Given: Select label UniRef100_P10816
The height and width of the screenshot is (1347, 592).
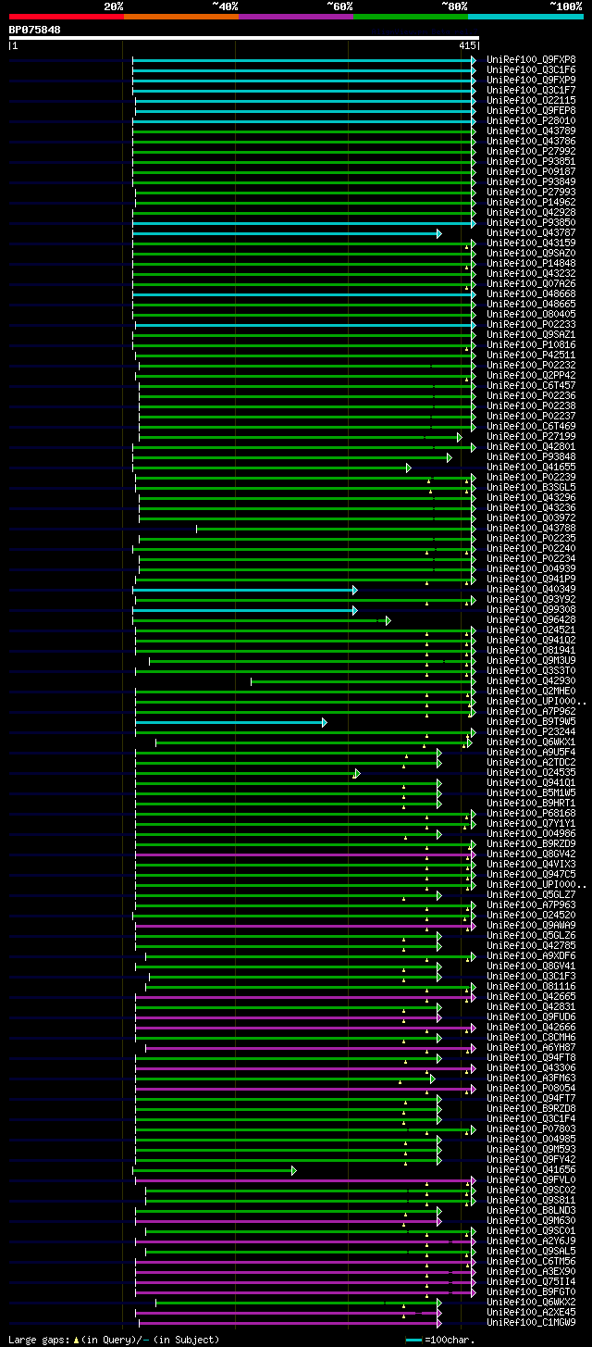Looking at the screenshot, I should pos(531,344).
